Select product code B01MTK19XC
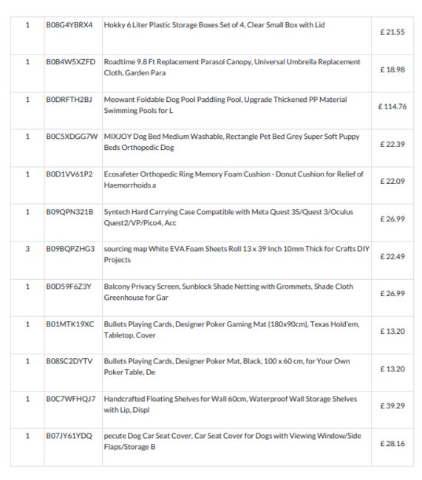The height and width of the screenshot is (480, 422). (70, 324)
